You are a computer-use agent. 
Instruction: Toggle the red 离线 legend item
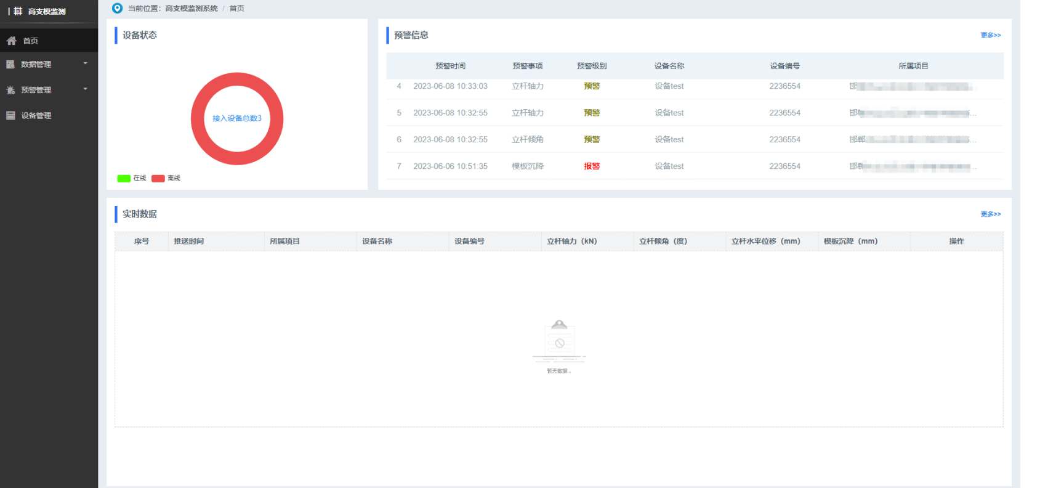(166, 178)
